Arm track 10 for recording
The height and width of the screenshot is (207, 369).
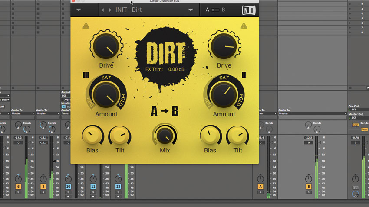coord(68,197)
